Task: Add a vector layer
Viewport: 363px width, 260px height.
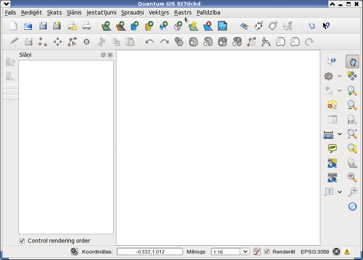Action: (x=106, y=26)
